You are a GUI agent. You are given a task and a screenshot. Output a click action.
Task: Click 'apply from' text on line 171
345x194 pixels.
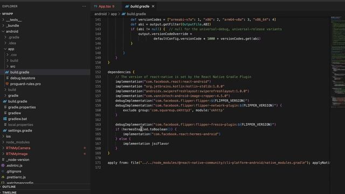point(118,163)
